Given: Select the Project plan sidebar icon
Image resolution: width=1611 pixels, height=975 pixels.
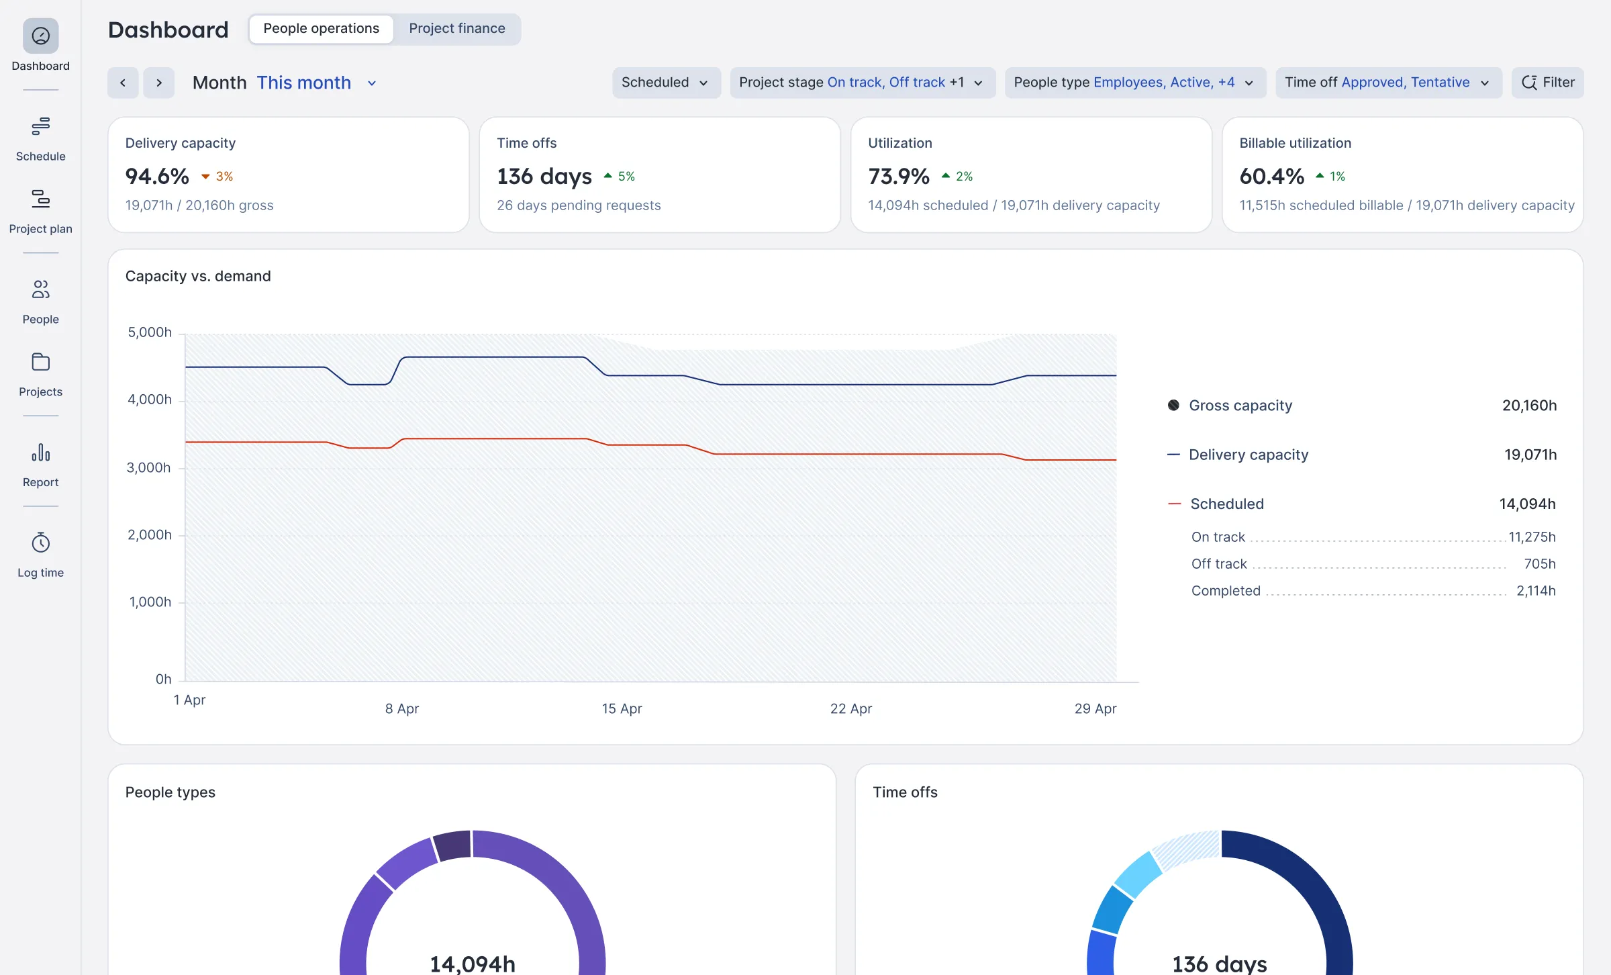Looking at the screenshot, I should tap(40, 210).
